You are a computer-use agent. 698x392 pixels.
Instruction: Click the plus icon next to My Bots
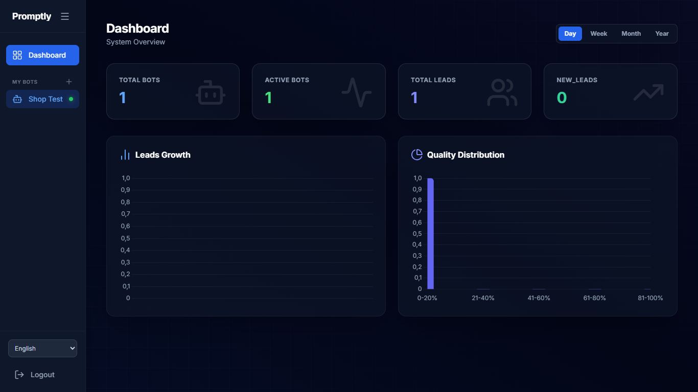(x=69, y=82)
